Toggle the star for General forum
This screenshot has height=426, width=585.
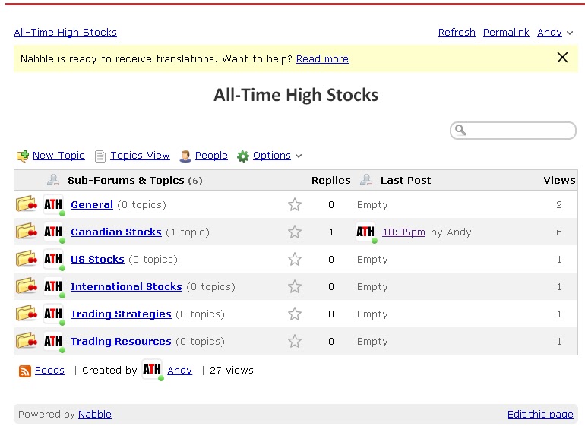295,204
